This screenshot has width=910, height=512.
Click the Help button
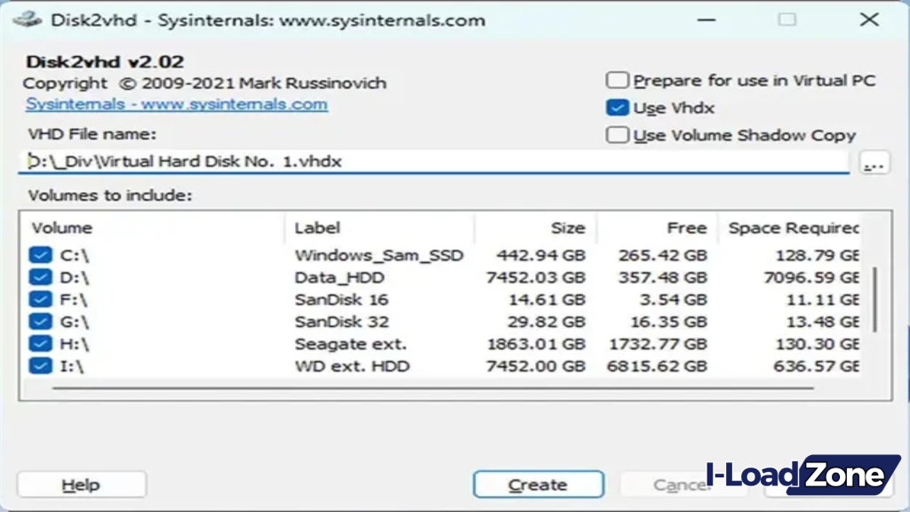81,484
